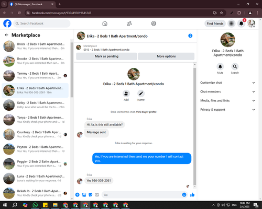Open more actions plus icon
Viewport: 262px width, 209px height.
pyautogui.click(x=78, y=195)
